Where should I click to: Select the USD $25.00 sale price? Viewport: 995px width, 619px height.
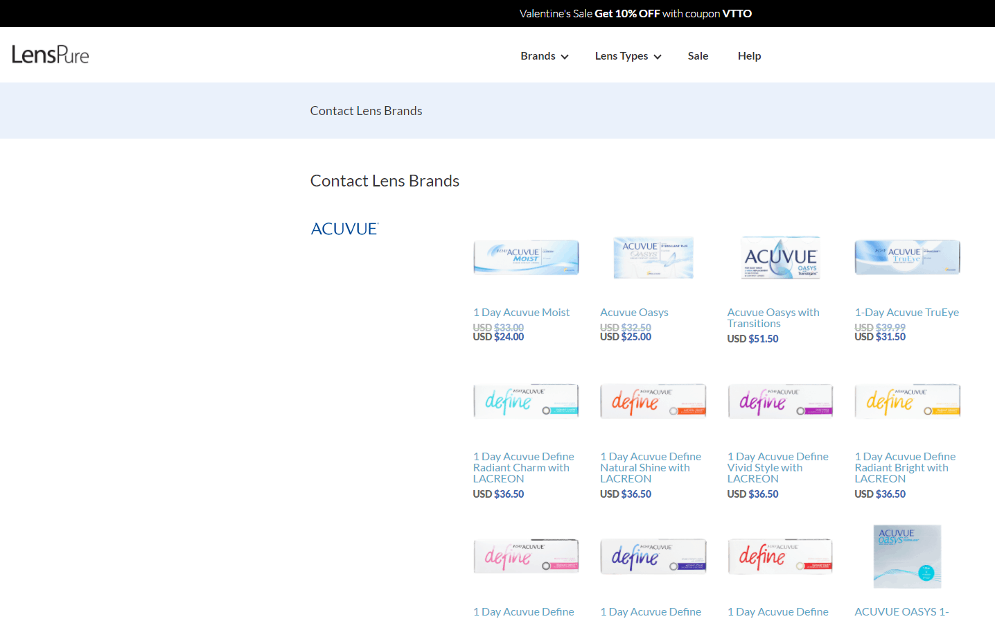coord(626,337)
